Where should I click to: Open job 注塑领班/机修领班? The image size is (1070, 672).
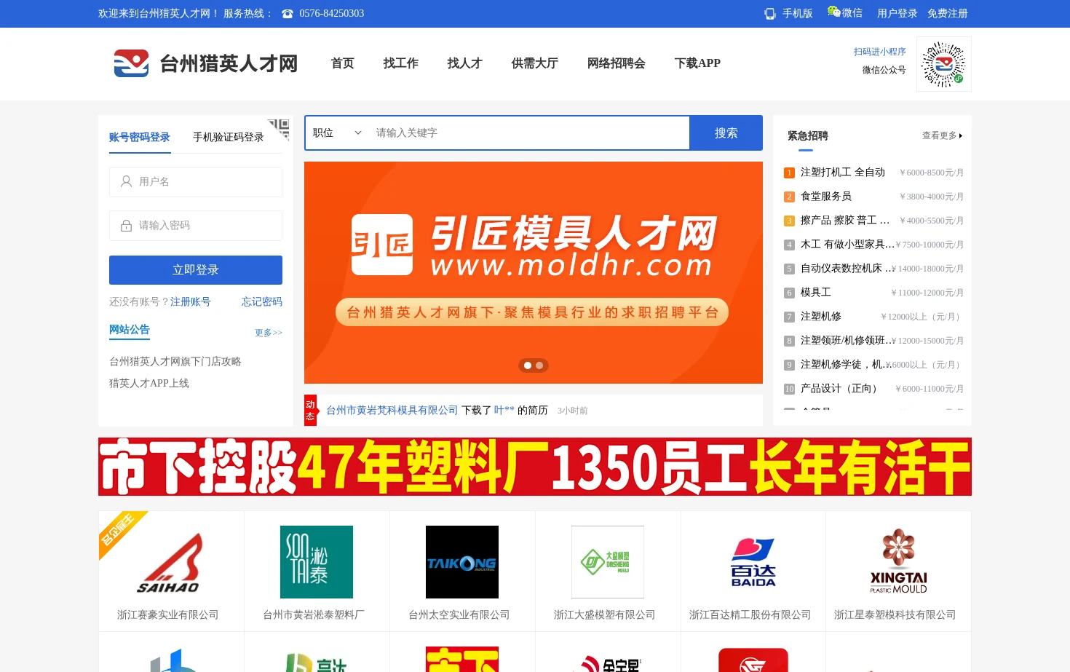coord(847,341)
